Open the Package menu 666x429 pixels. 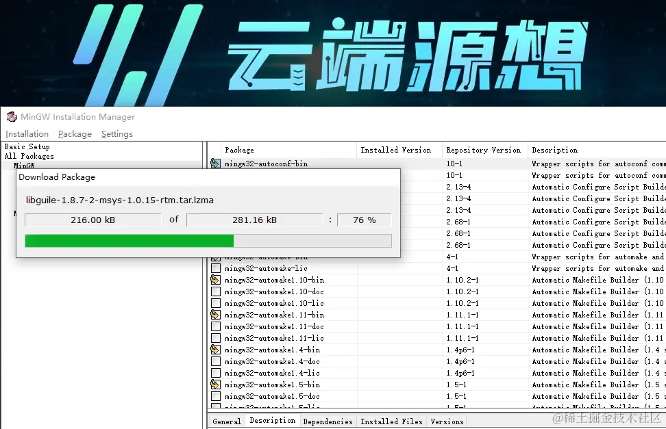click(75, 133)
